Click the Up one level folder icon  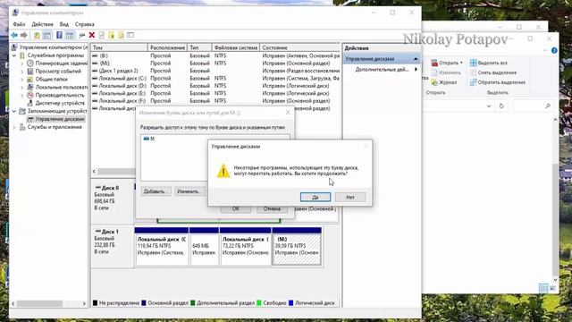(x=37, y=35)
